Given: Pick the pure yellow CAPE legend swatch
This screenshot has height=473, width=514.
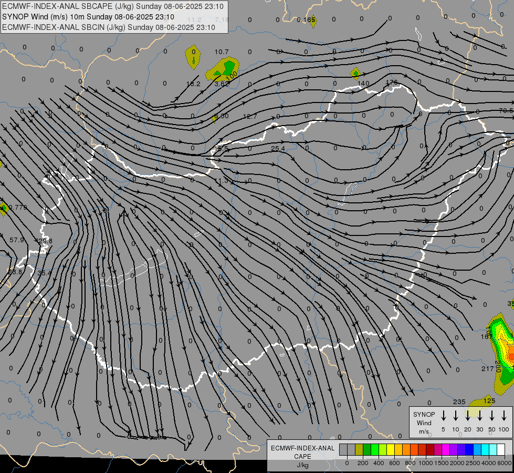Looking at the screenshot, I should pyautogui.click(x=391, y=449).
